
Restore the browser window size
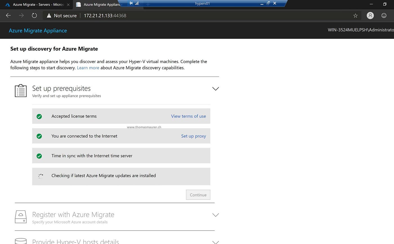[385, 4]
